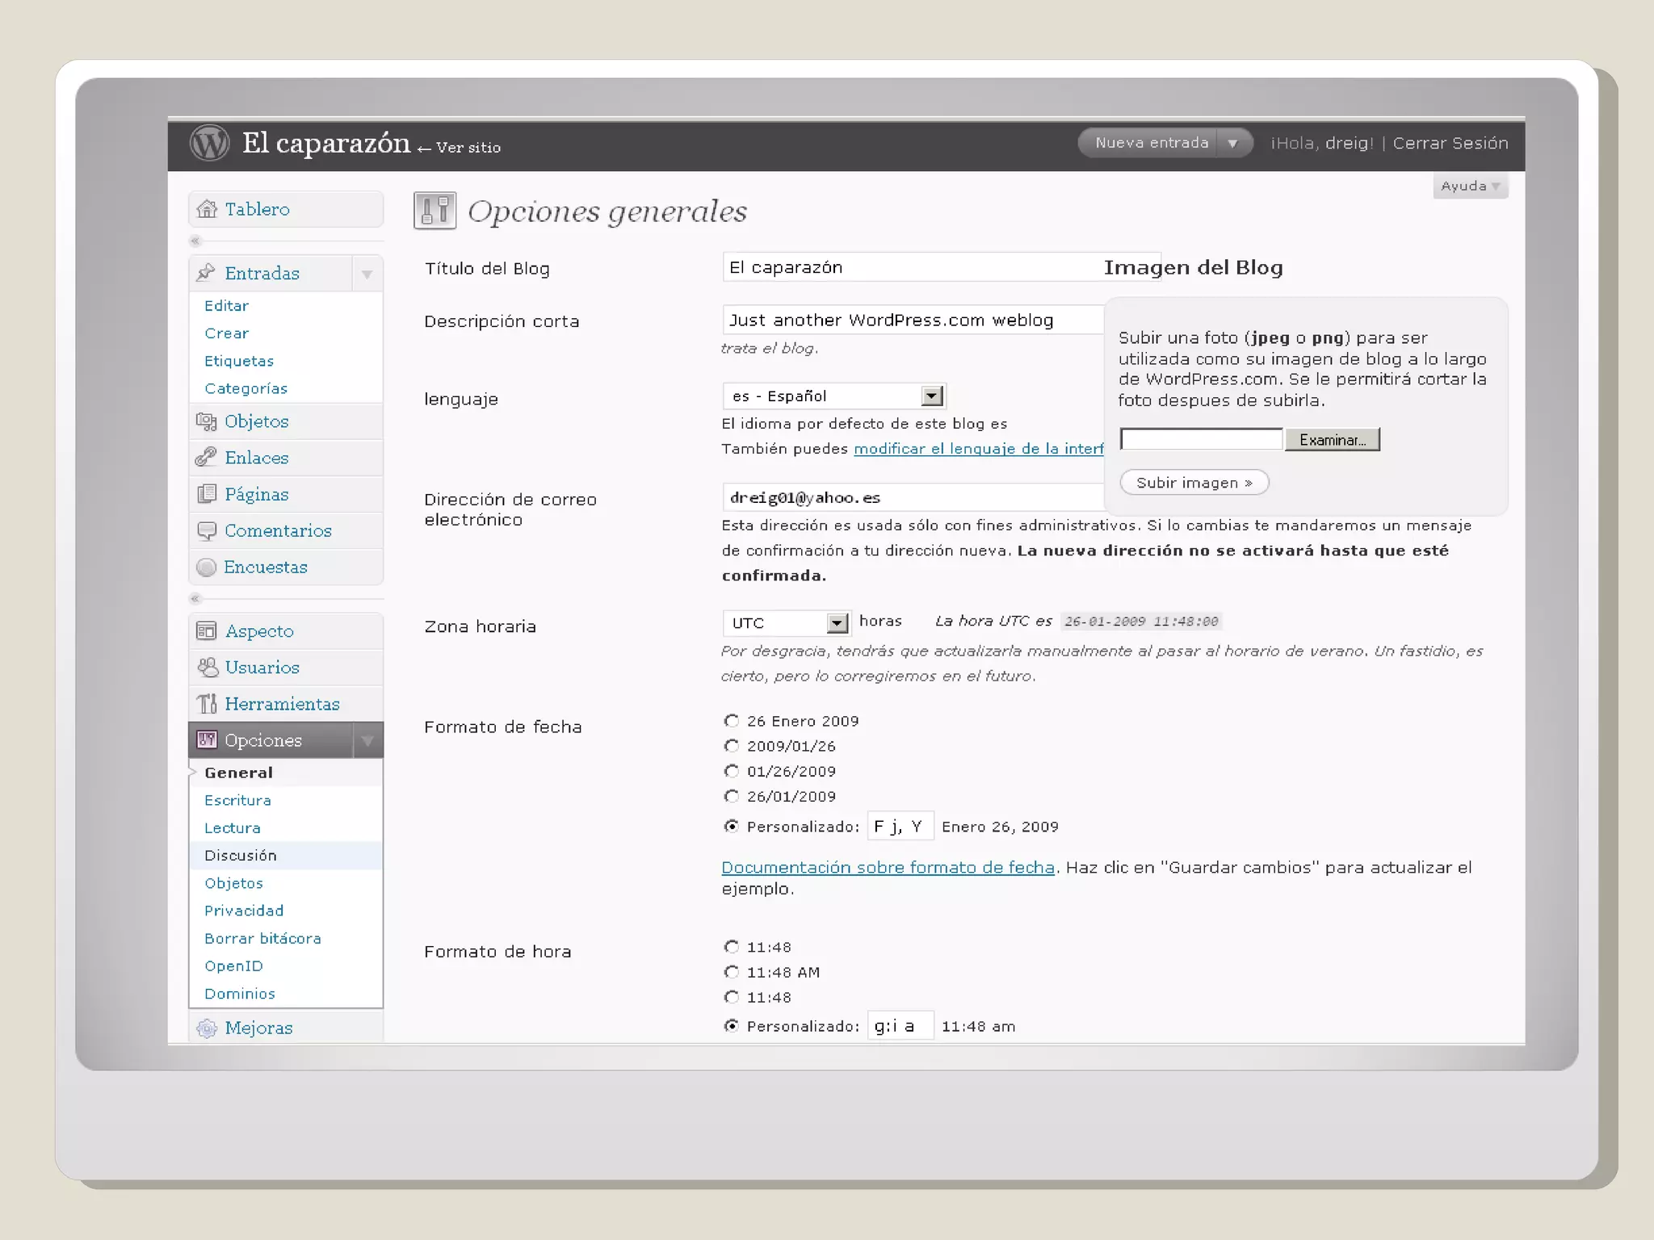This screenshot has width=1654, height=1240.
Task: Open Tablero via its house icon
Action: (x=207, y=209)
